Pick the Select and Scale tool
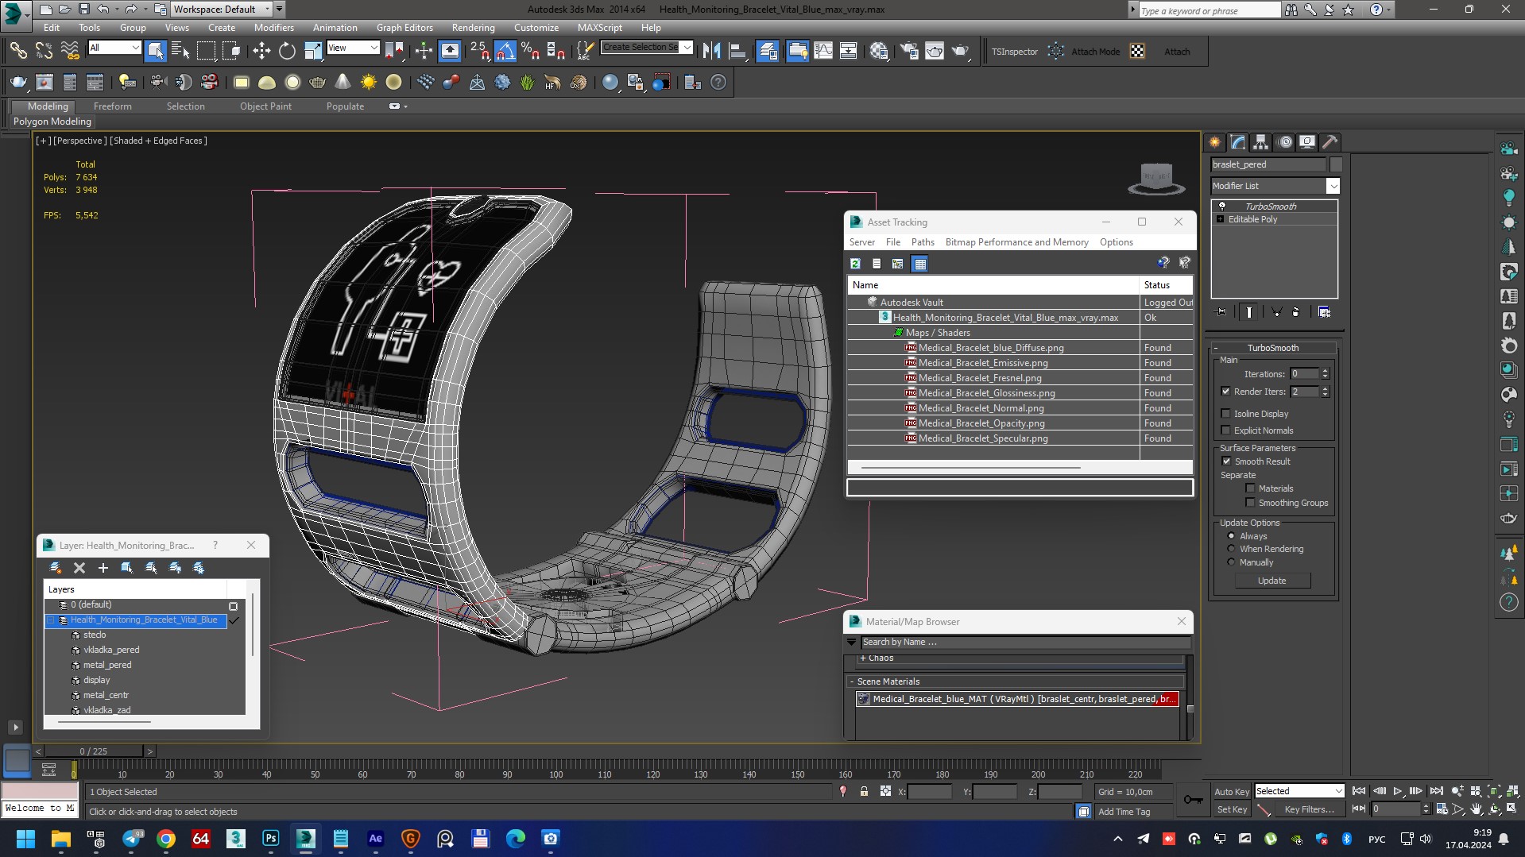 click(x=313, y=51)
